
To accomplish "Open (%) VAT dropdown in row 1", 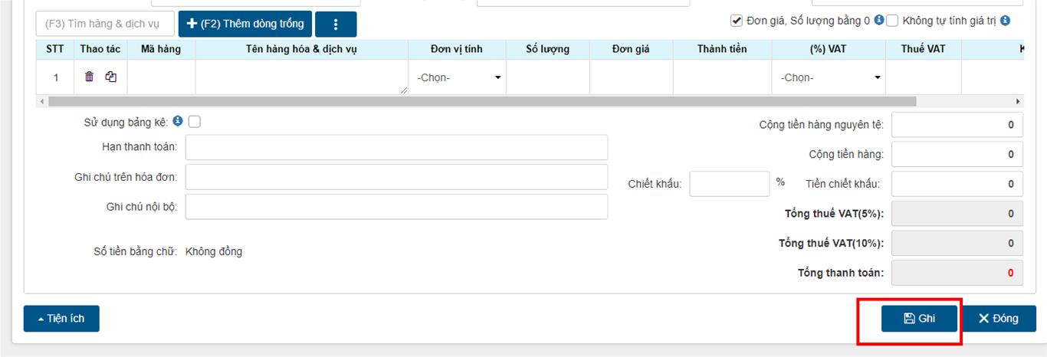I will click(829, 77).
